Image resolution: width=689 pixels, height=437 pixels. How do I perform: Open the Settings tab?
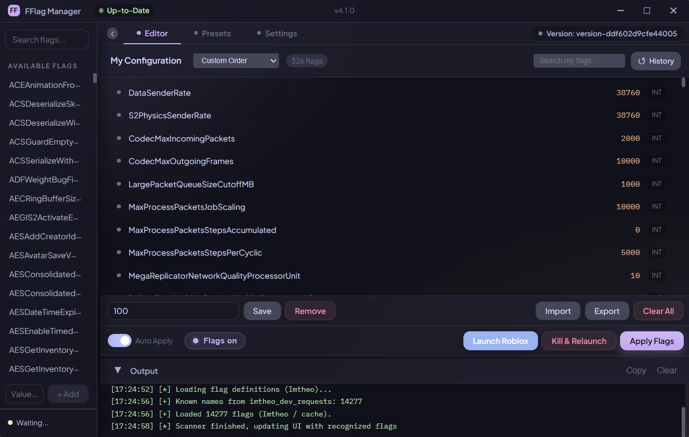277,33
